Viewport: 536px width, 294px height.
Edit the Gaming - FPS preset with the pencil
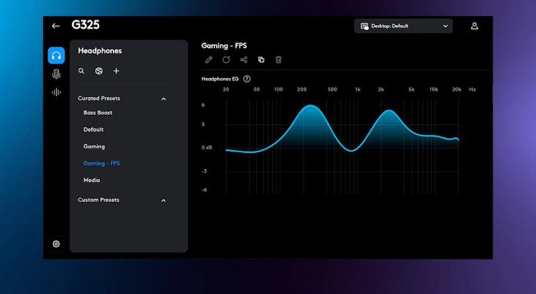pyautogui.click(x=208, y=60)
